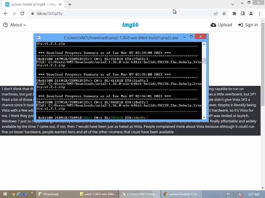The height and width of the screenshot is (198, 265).
Task: Launch Internet Explorer from taskbar
Action: (19, 194)
